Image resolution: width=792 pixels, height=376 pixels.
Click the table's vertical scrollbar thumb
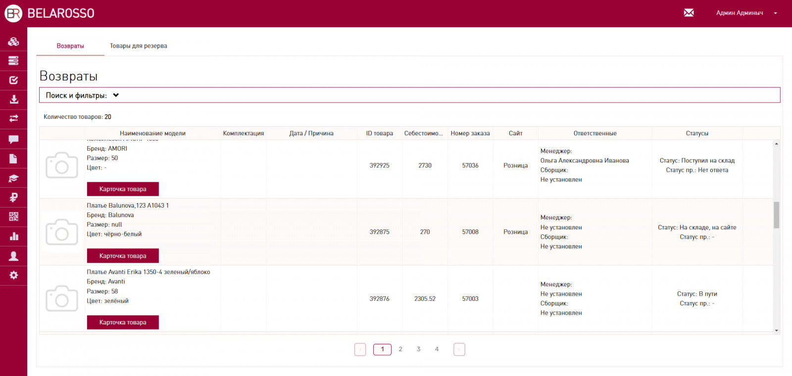(x=777, y=215)
